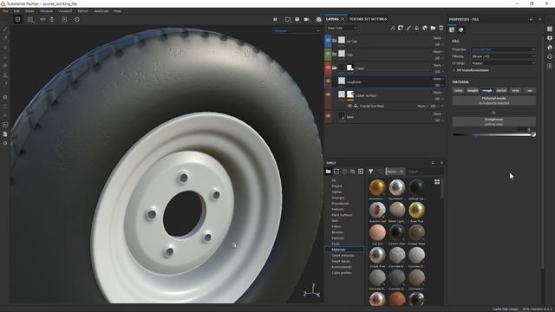
Task: Open the Projection dropdown
Action: 503,49
